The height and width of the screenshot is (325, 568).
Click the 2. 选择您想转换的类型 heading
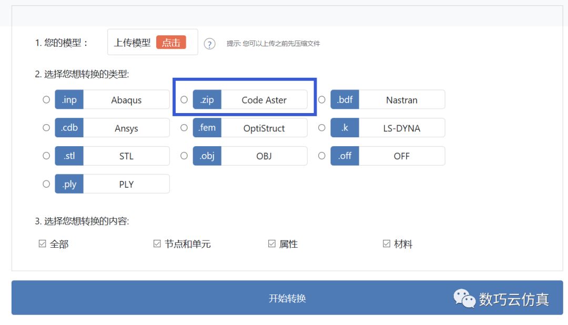click(82, 74)
